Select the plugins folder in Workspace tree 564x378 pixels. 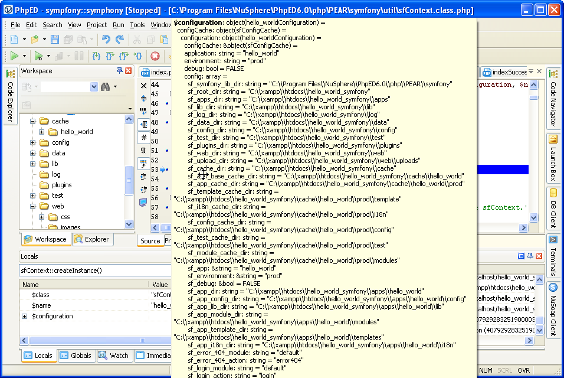61,185
